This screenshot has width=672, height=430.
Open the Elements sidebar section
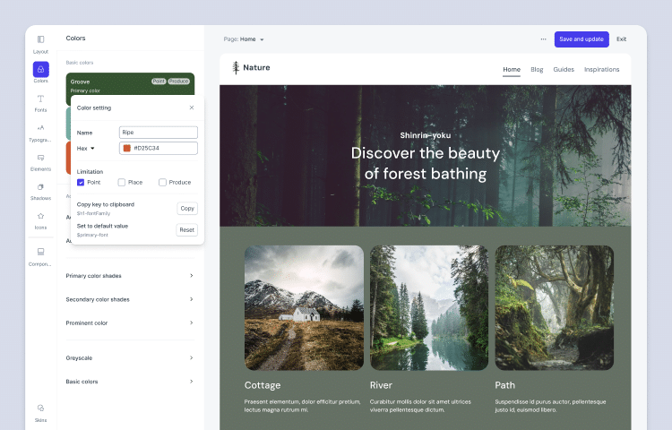click(x=40, y=162)
